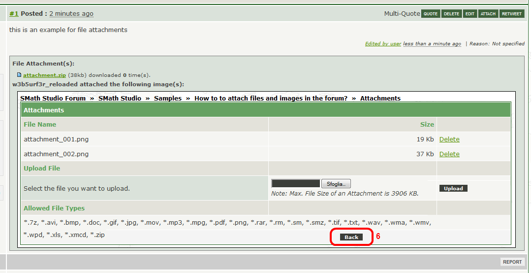Delete attachment_002.png using its Delete link
Screen dimensions: 532x273
coord(449,154)
